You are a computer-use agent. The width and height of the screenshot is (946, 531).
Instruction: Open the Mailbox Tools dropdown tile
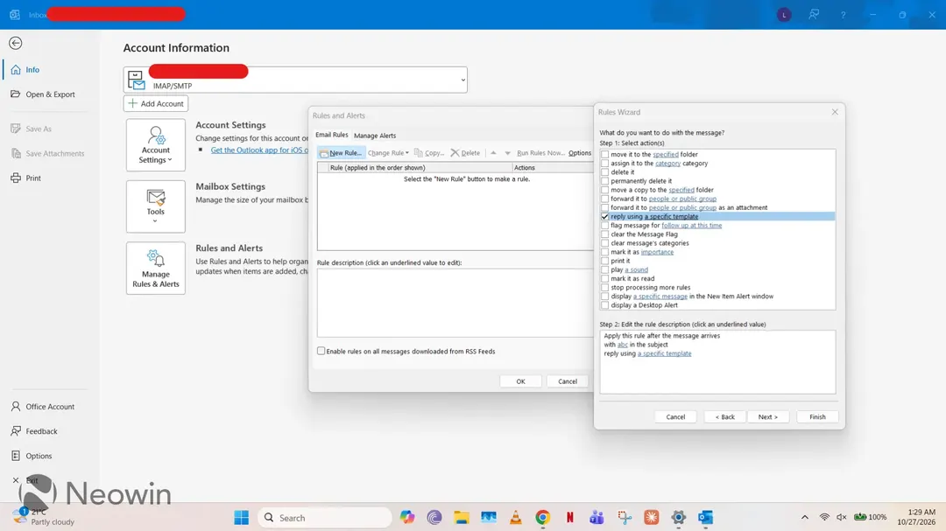pyautogui.click(x=156, y=206)
